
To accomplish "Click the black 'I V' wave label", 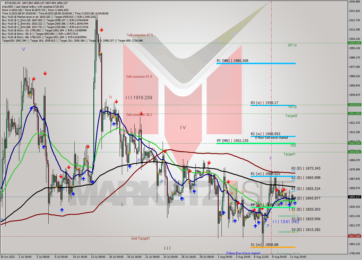I will (x=183, y=127).
